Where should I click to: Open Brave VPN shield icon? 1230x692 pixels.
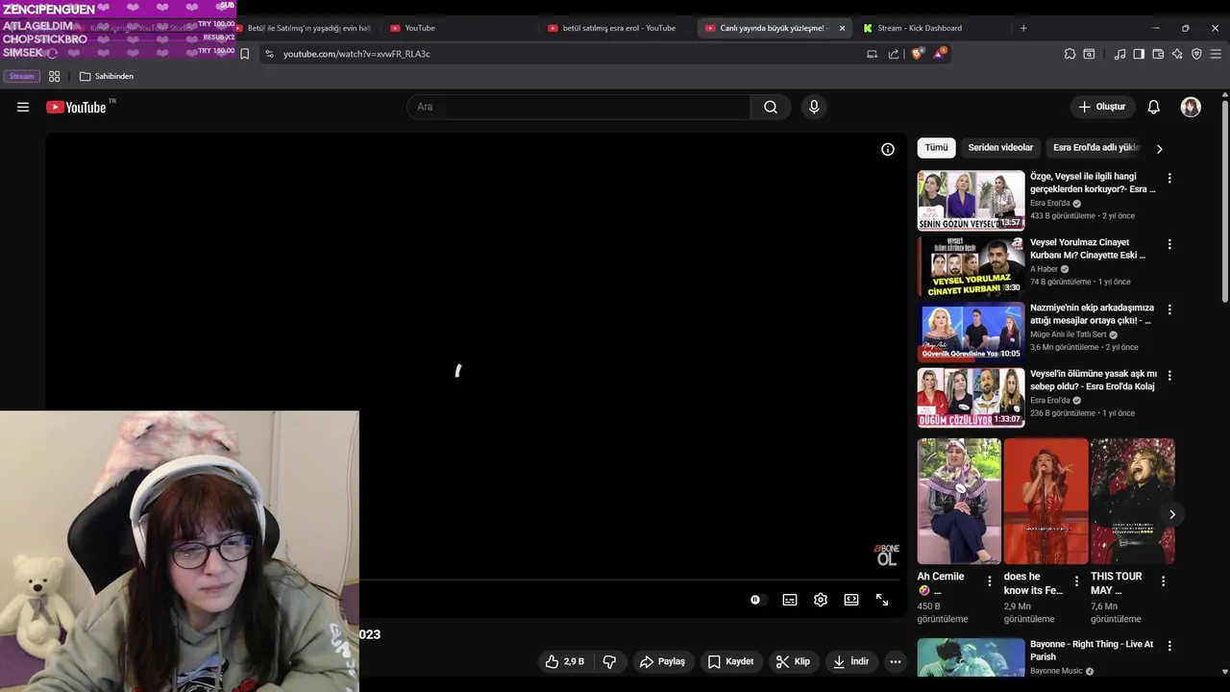(1196, 54)
